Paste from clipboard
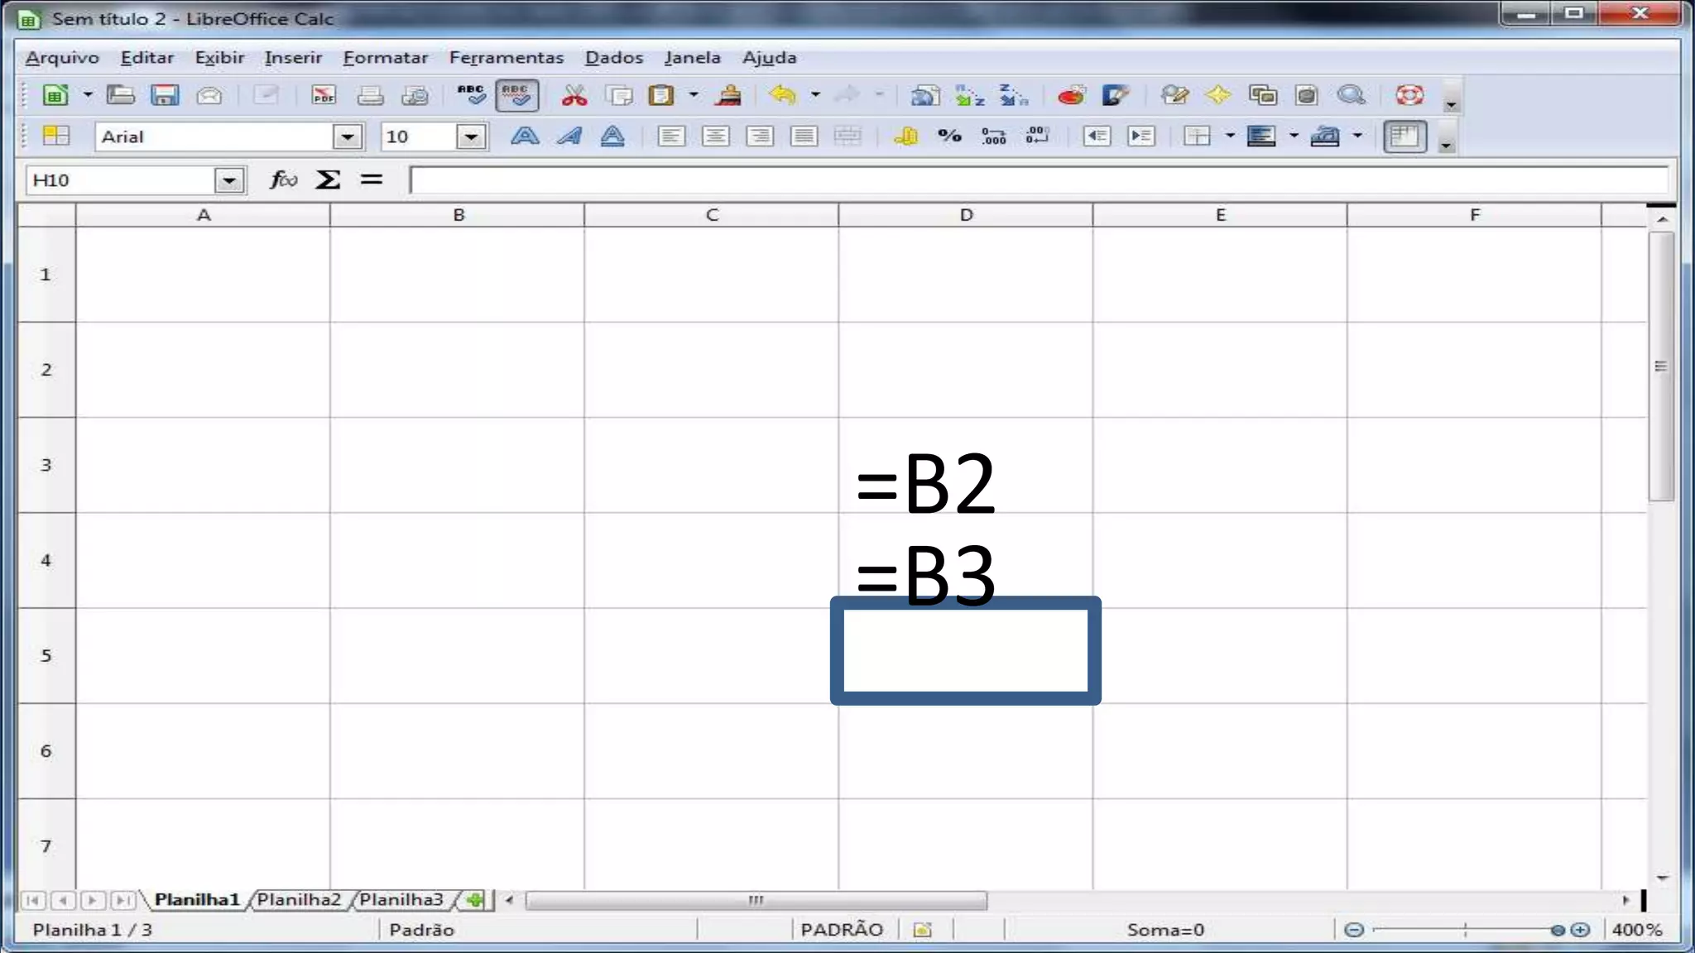Screen dimensions: 1695x953 pyautogui.click(x=661, y=95)
